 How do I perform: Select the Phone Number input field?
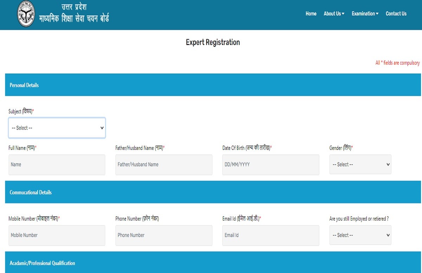click(x=164, y=235)
